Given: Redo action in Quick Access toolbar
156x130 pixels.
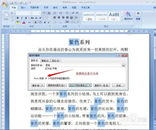Looking at the screenshot, I should click(x=21, y=3).
